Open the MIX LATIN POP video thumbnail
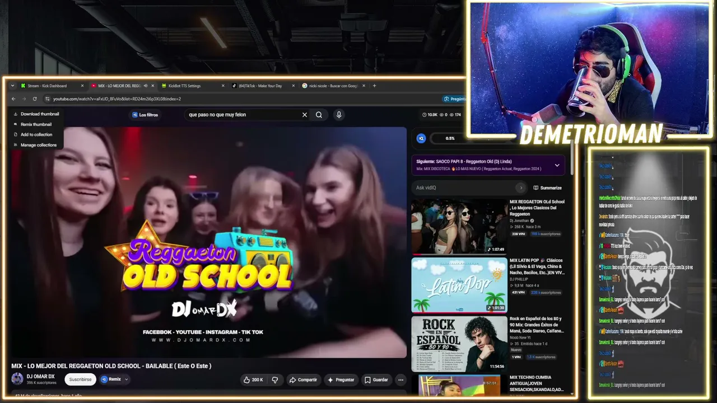The height and width of the screenshot is (403, 717). (459, 285)
